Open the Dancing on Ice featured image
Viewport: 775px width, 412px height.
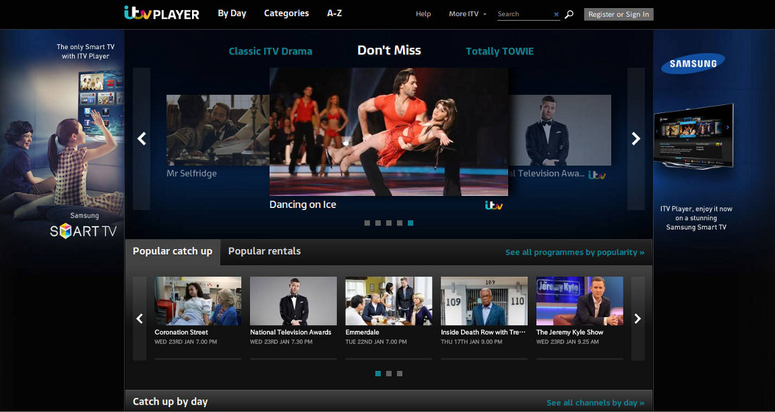389,132
